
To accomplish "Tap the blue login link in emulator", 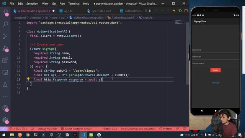I will tap(216, 83).
